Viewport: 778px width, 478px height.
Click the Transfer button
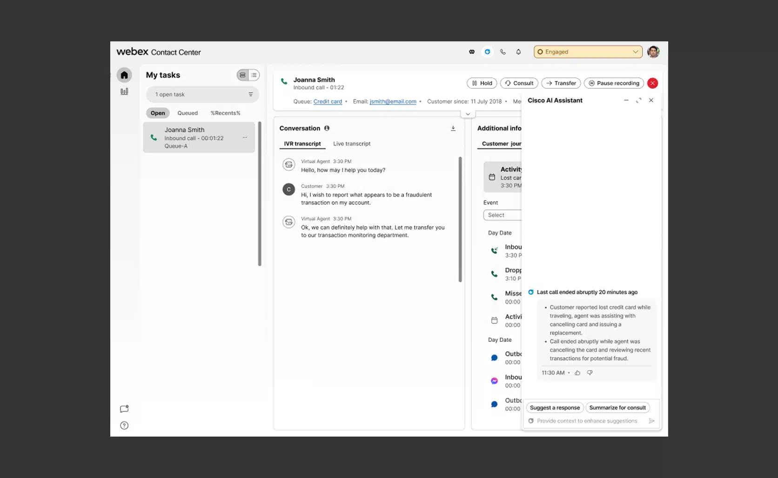561,83
